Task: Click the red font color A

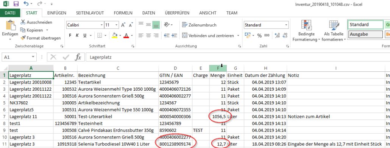Action: [x=126, y=35]
